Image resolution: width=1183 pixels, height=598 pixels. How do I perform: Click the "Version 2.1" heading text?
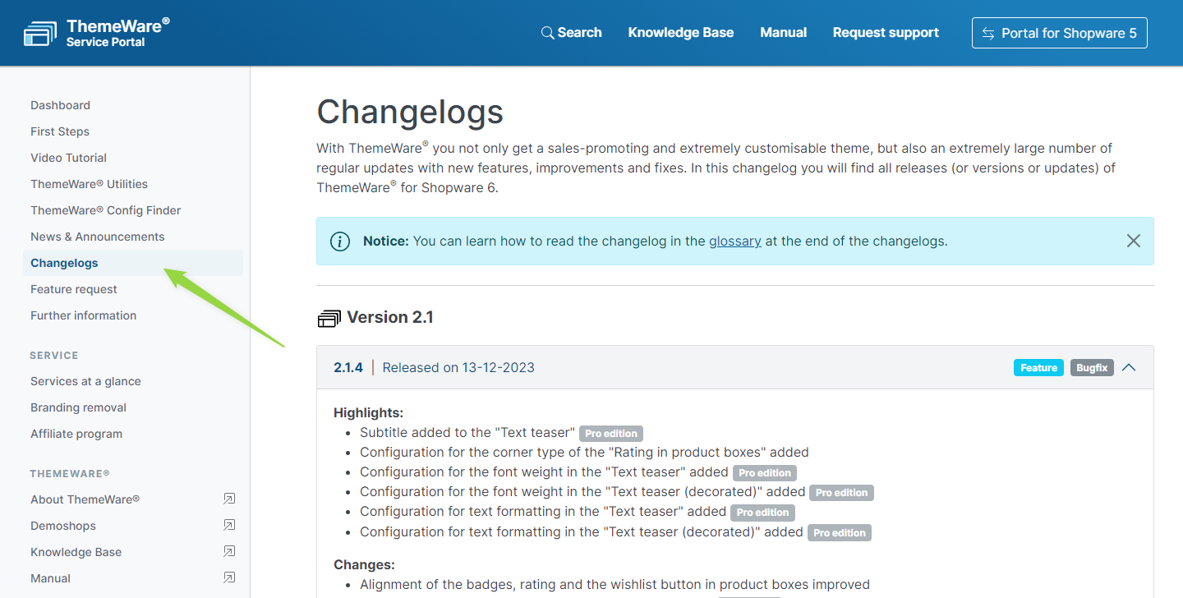[390, 317]
